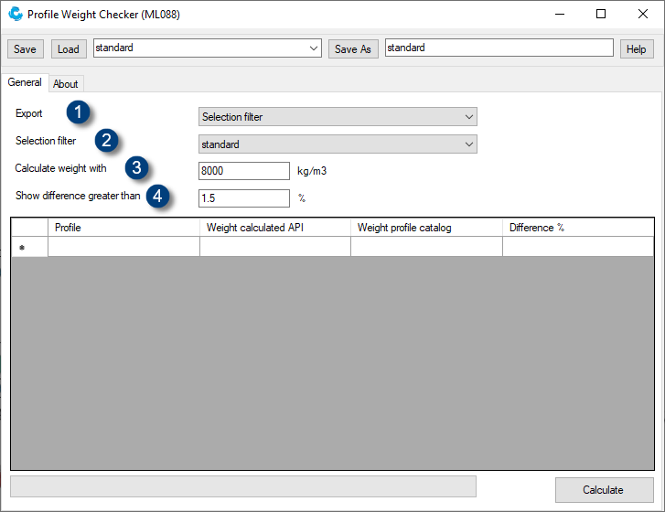665x512 pixels.
Task: Click the Difference % column header
Action: click(577, 228)
